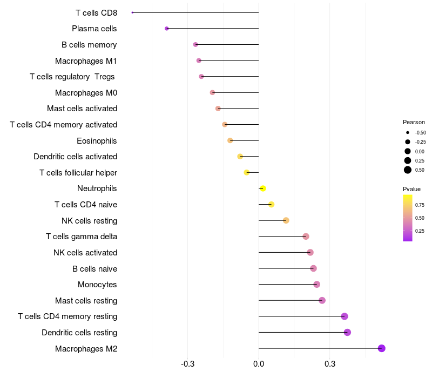
Task: Click the T cells CD4 naive dot
Action: tap(271, 205)
